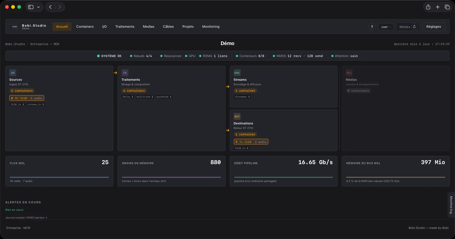
Task: Show tab overview icon
Action: coord(447,7)
